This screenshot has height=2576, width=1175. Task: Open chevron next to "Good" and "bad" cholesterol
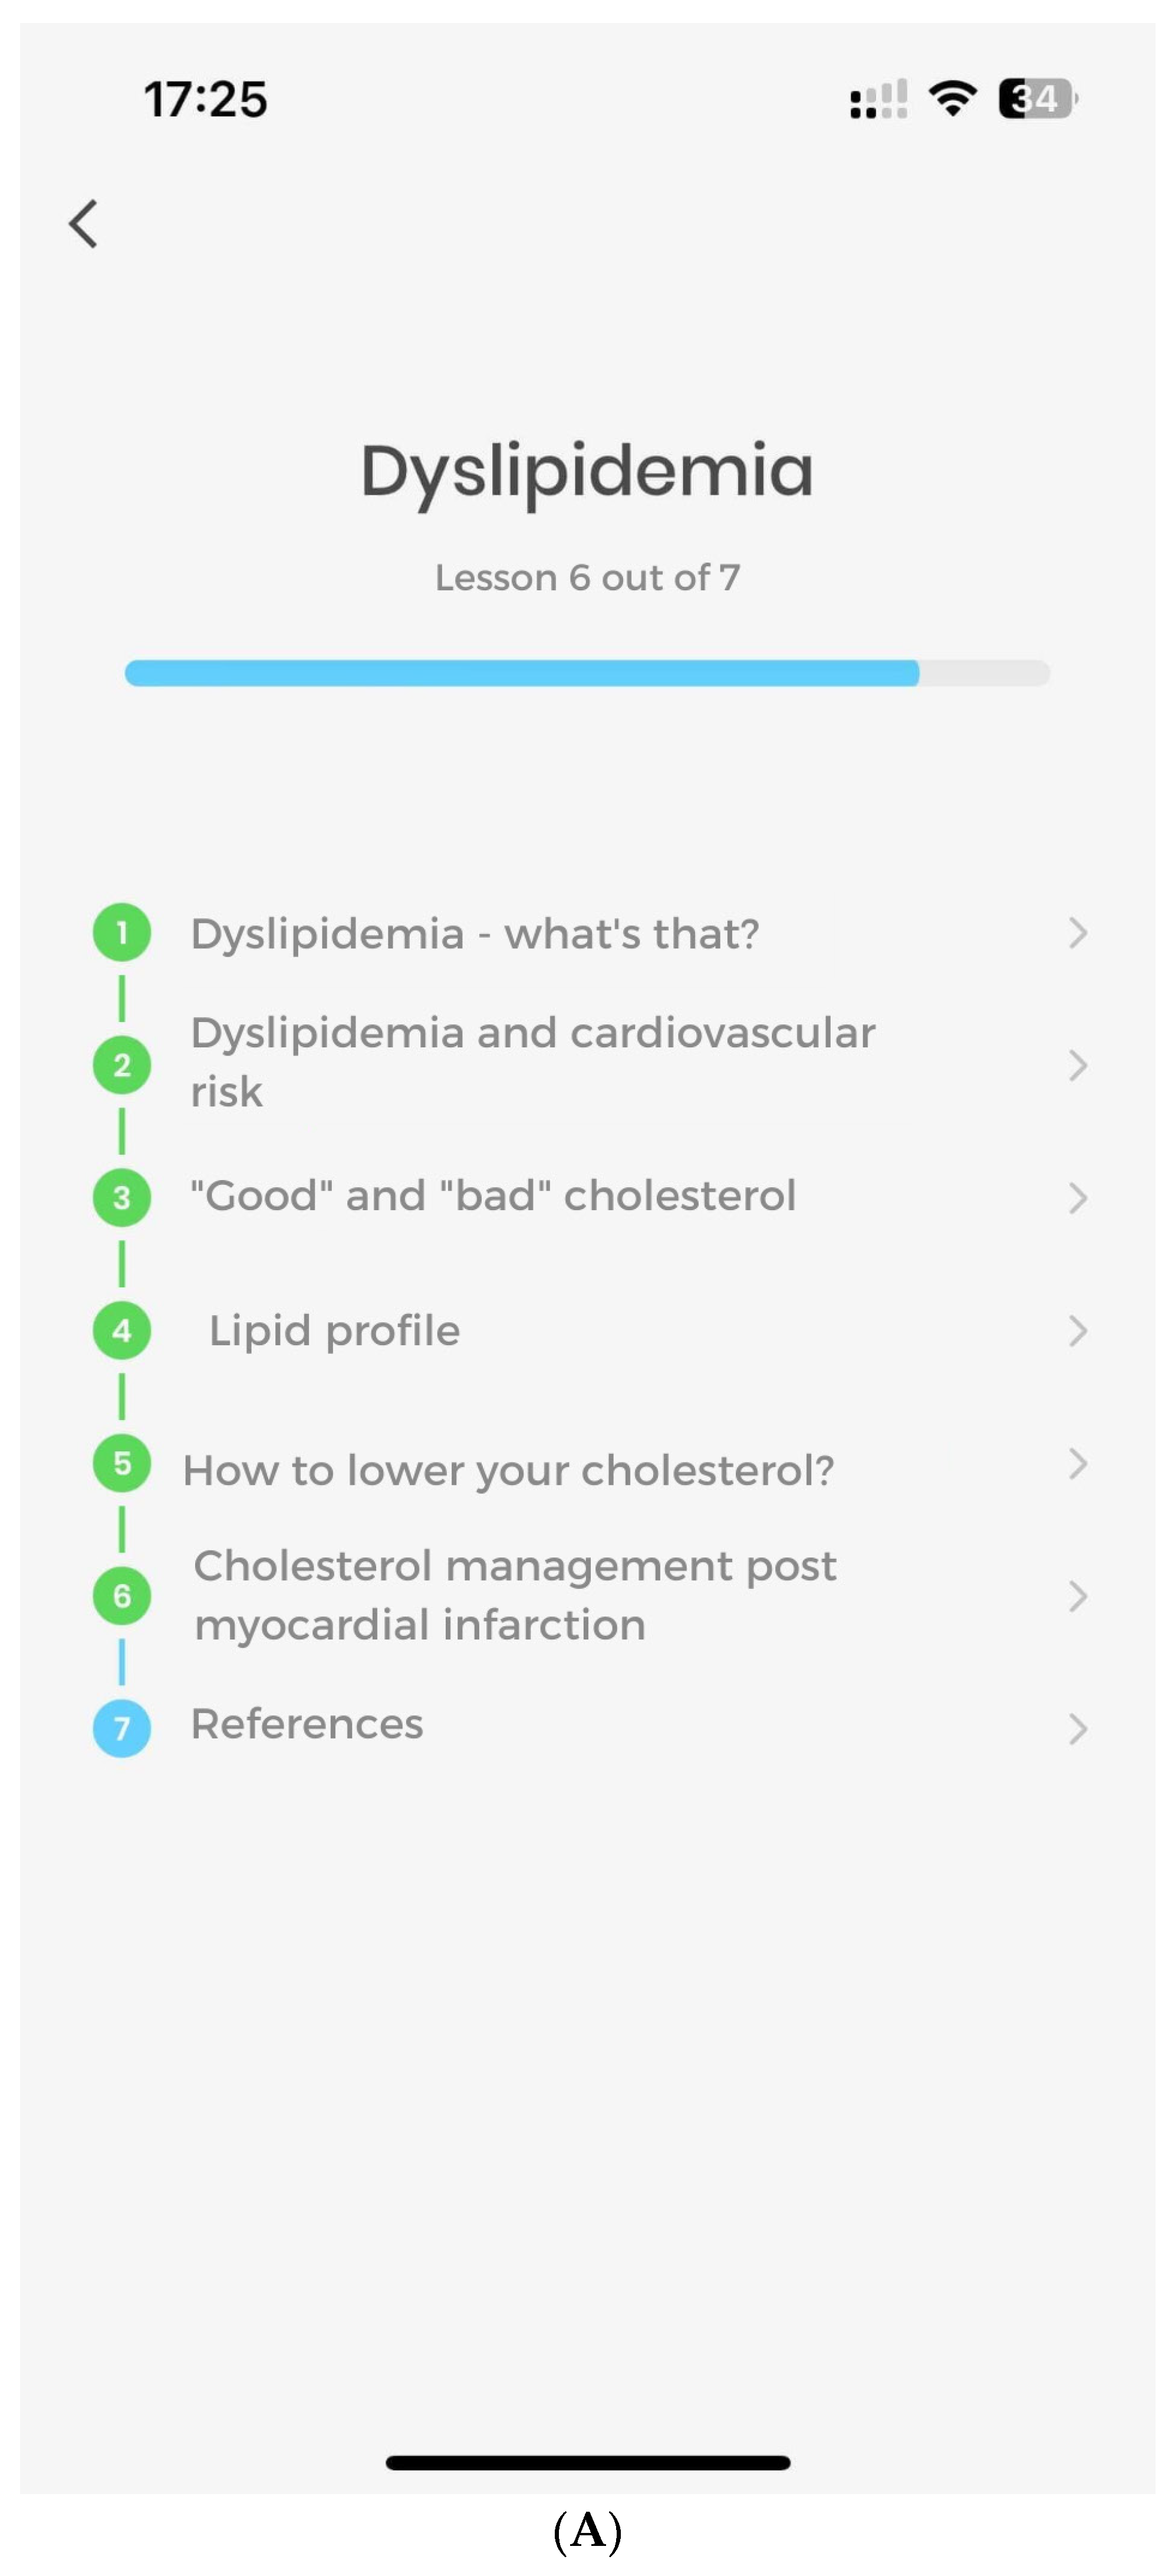click(x=1077, y=1198)
